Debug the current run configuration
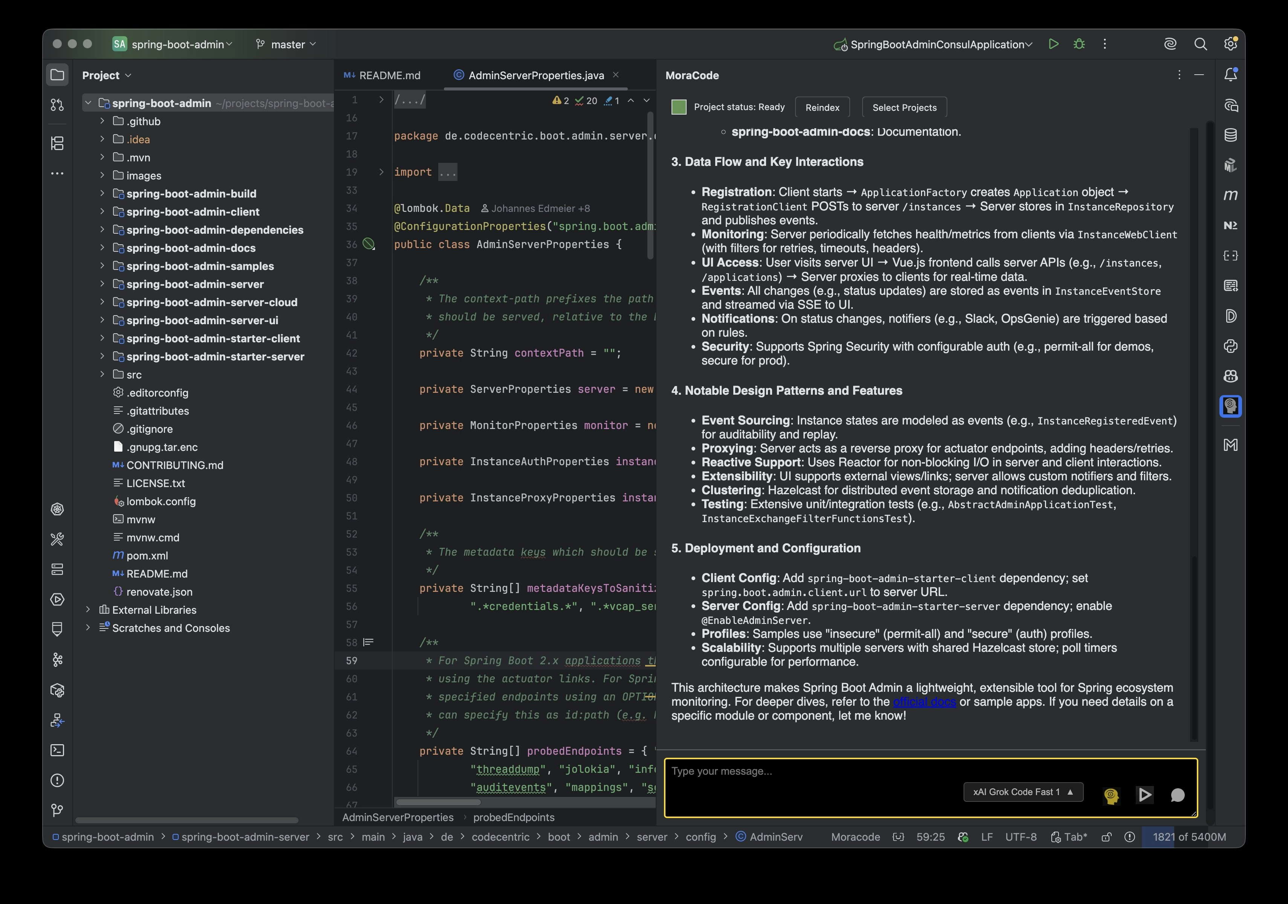This screenshot has width=1288, height=904. click(1079, 44)
